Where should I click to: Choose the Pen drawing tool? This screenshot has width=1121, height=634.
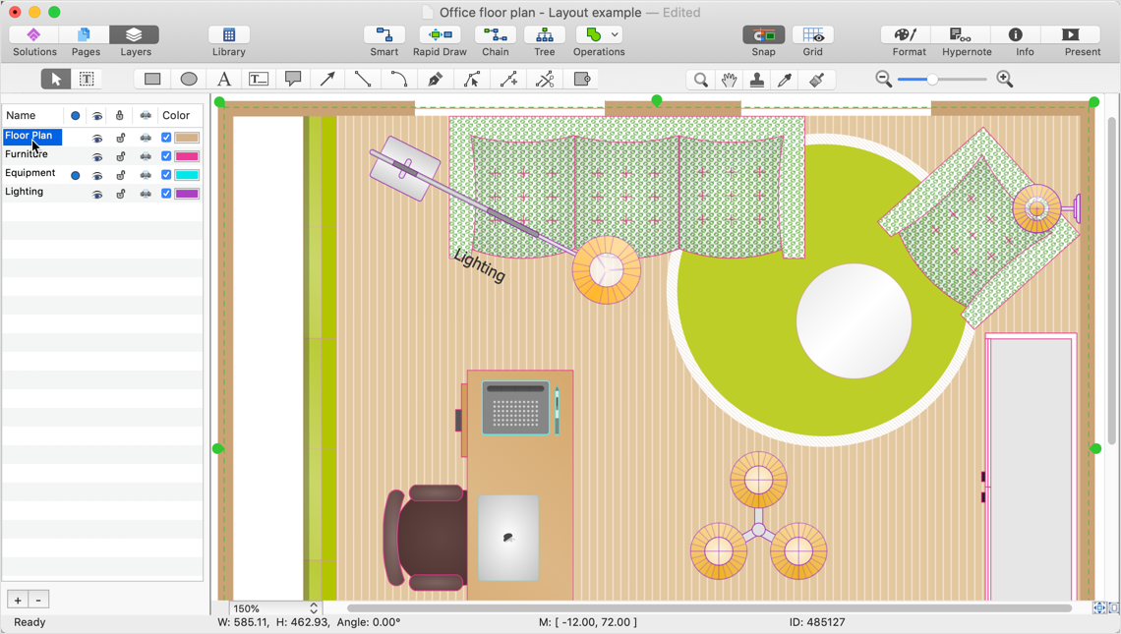pos(435,79)
